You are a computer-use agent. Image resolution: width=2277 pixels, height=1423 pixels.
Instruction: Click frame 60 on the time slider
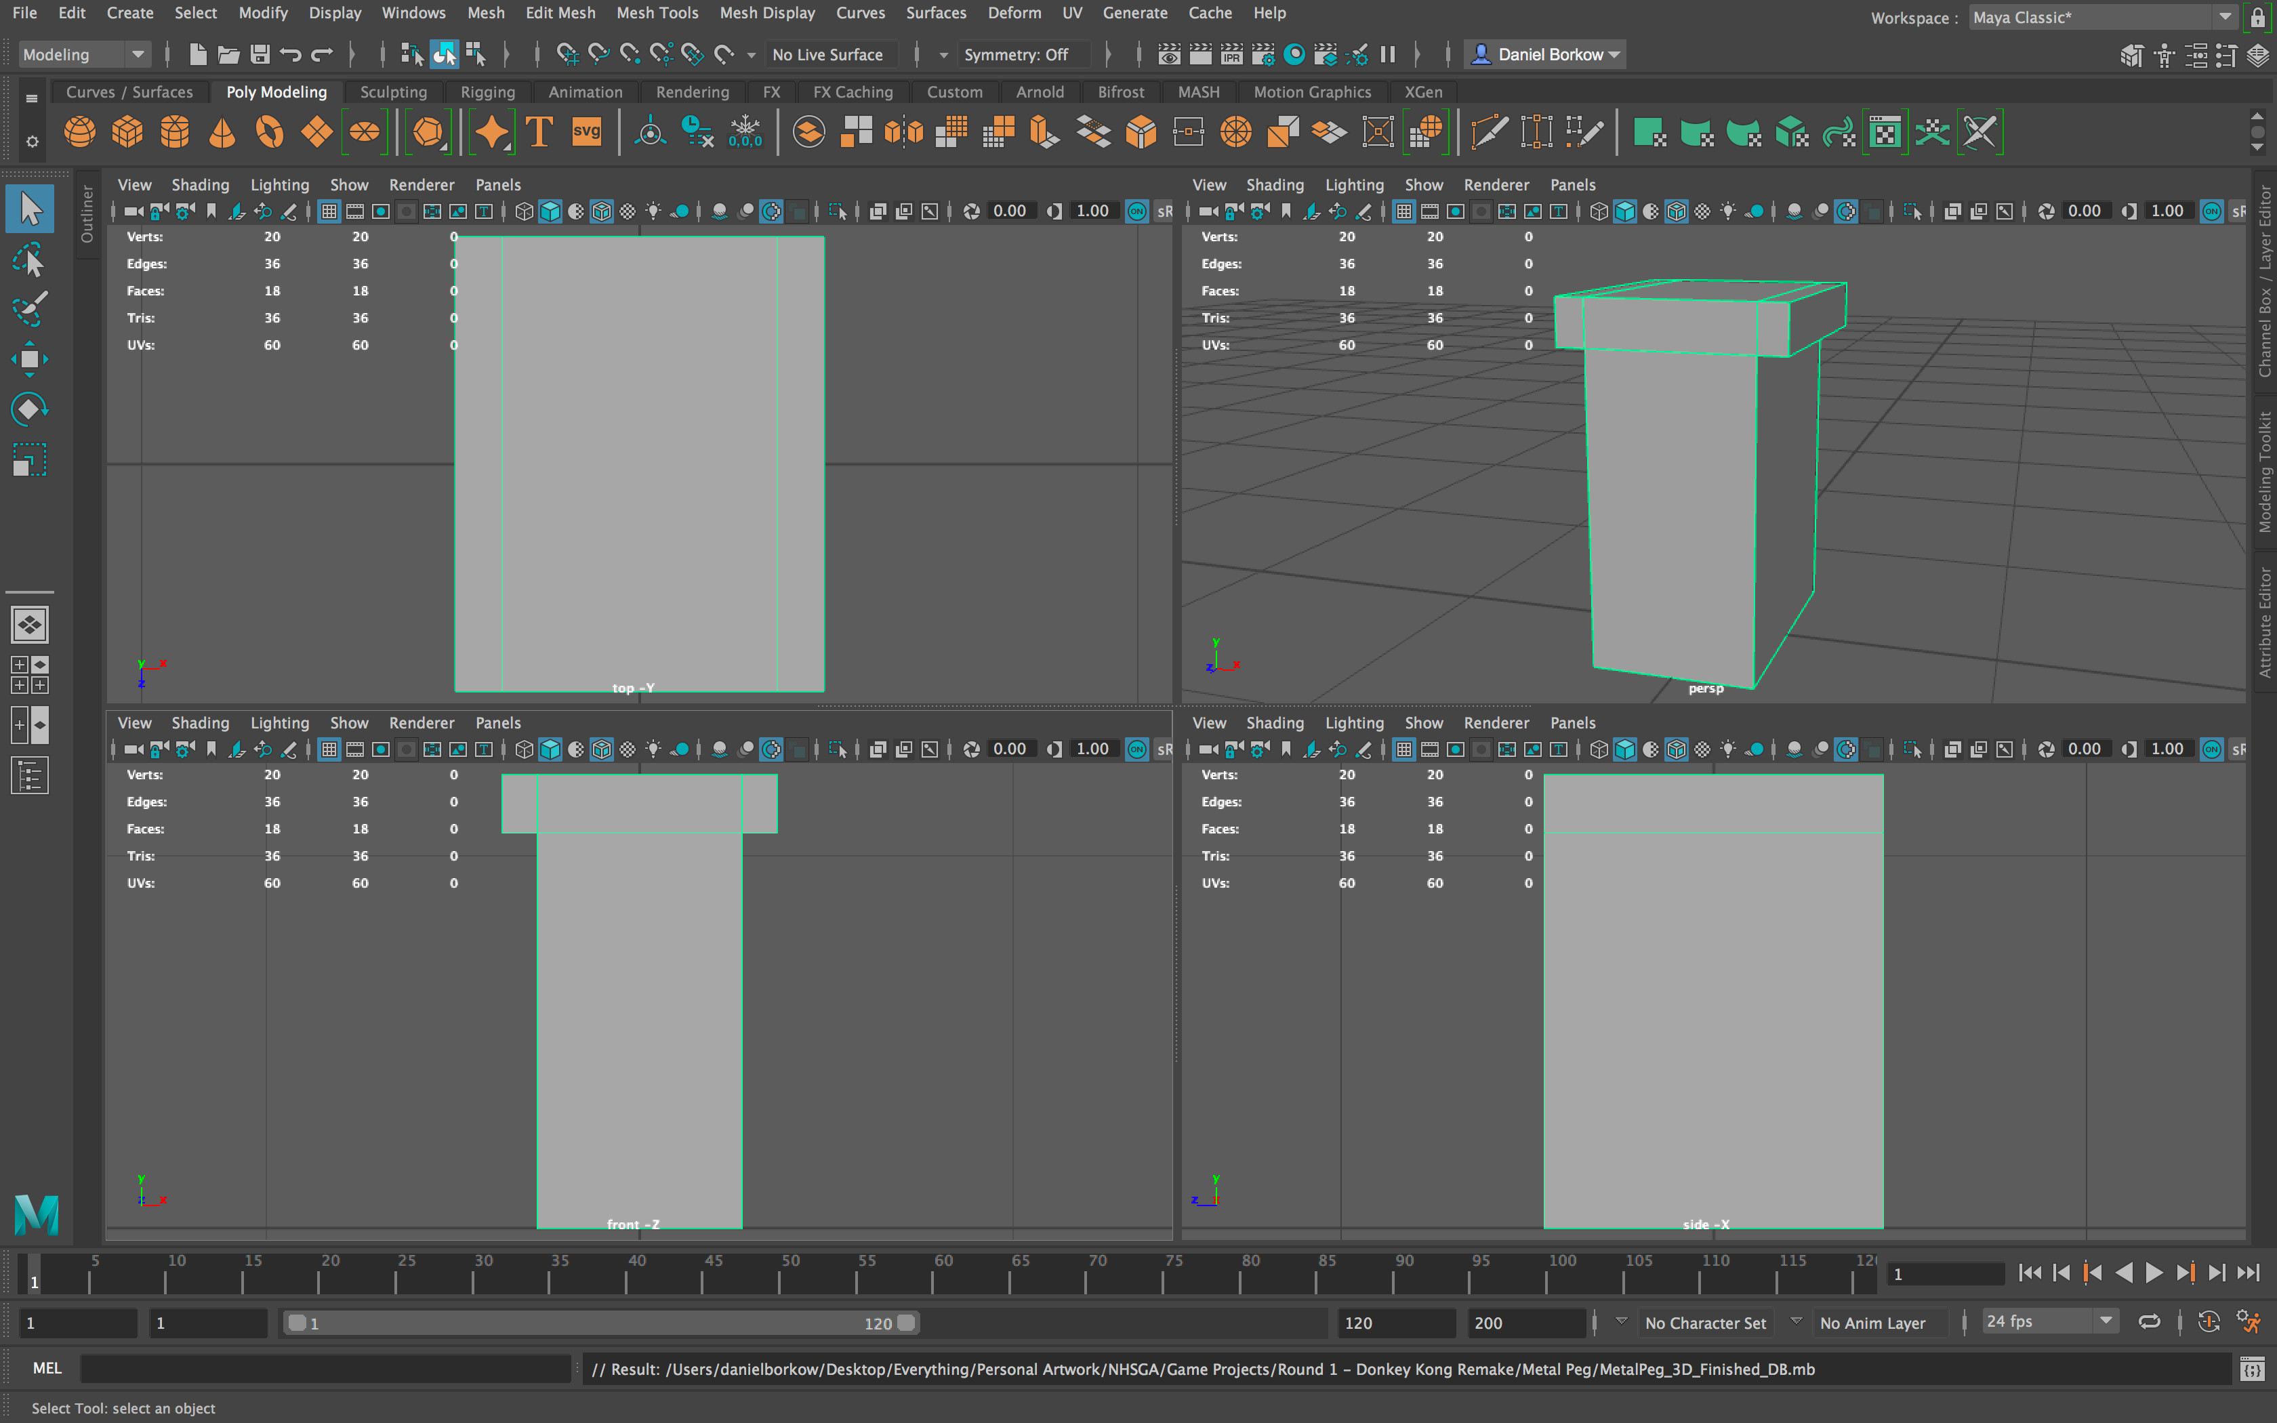pos(933,1273)
